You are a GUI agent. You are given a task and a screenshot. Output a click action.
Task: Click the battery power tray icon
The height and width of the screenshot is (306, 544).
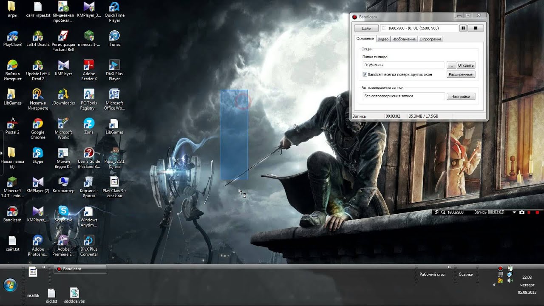pyautogui.click(x=510, y=268)
